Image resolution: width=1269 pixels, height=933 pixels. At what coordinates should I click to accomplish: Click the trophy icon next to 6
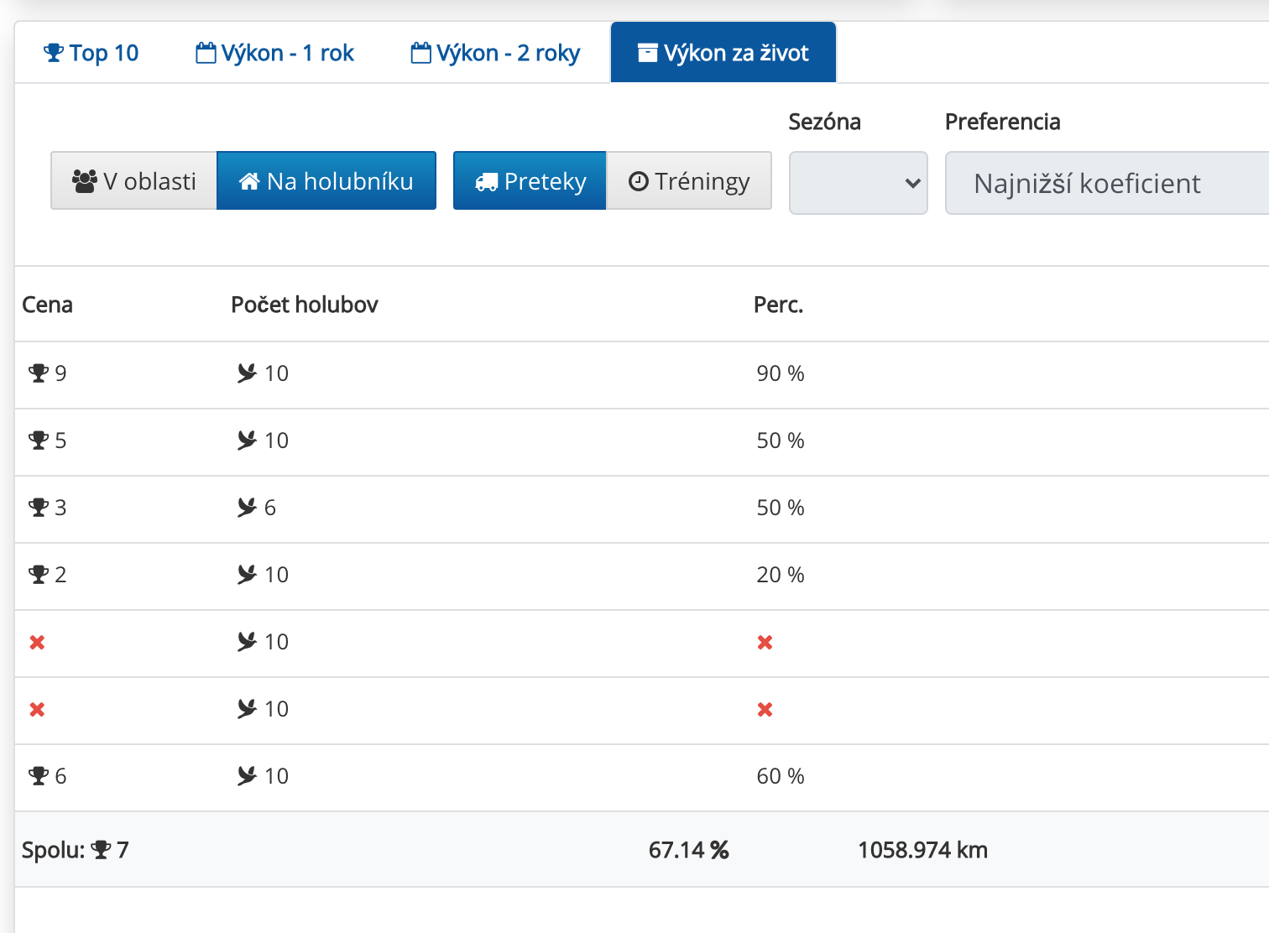pos(39,775)
